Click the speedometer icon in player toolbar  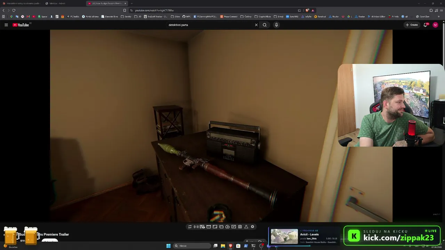click(227, 227)
